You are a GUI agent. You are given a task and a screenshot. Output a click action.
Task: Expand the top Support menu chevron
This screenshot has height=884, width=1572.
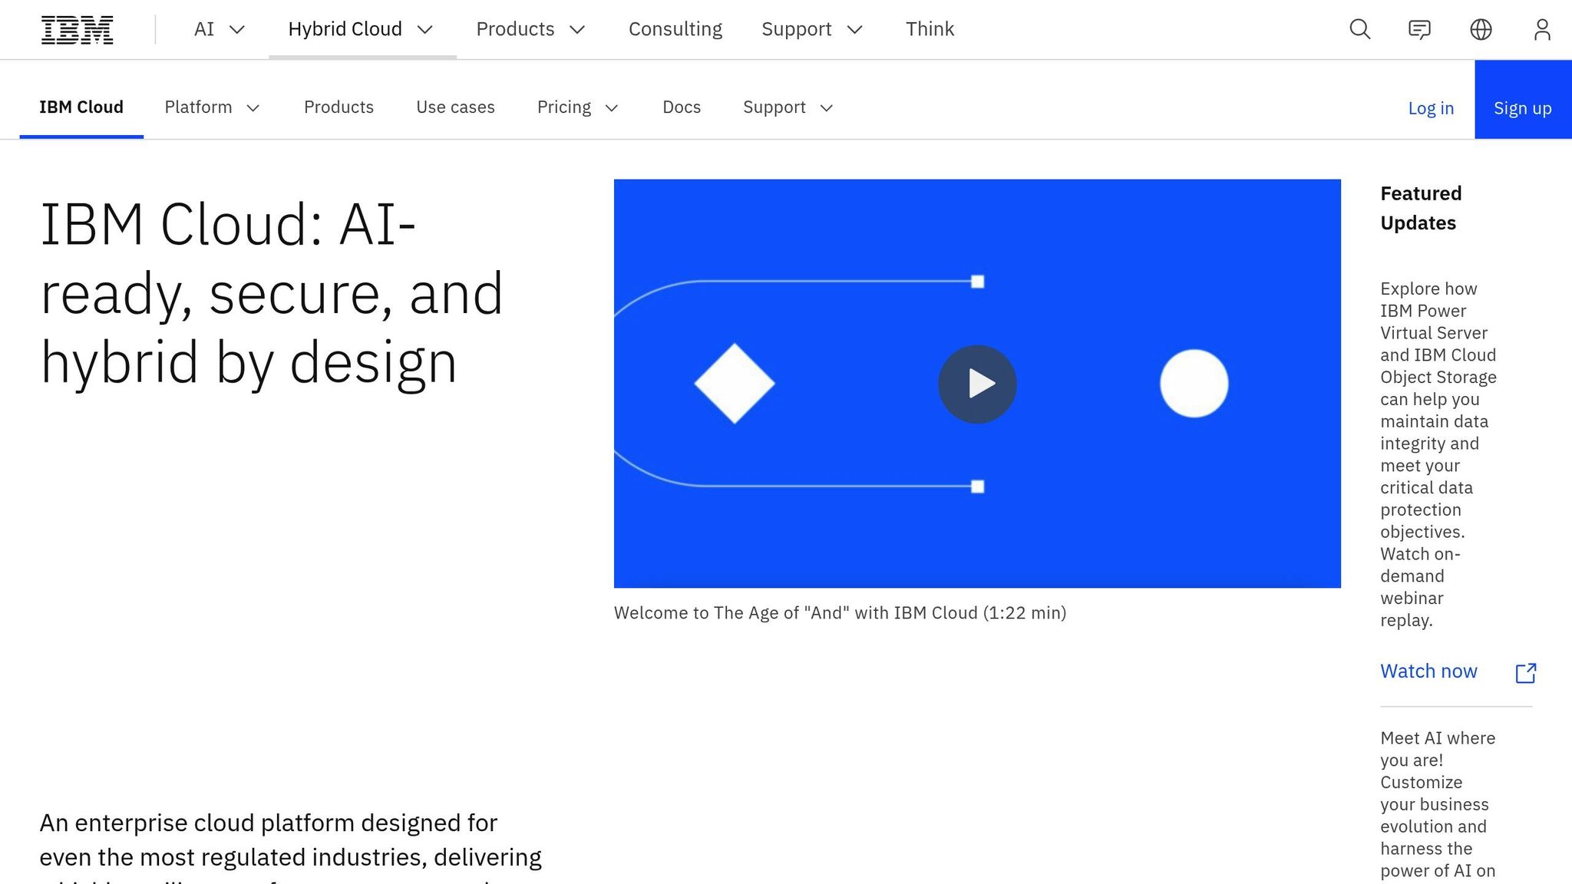(854, 29)
